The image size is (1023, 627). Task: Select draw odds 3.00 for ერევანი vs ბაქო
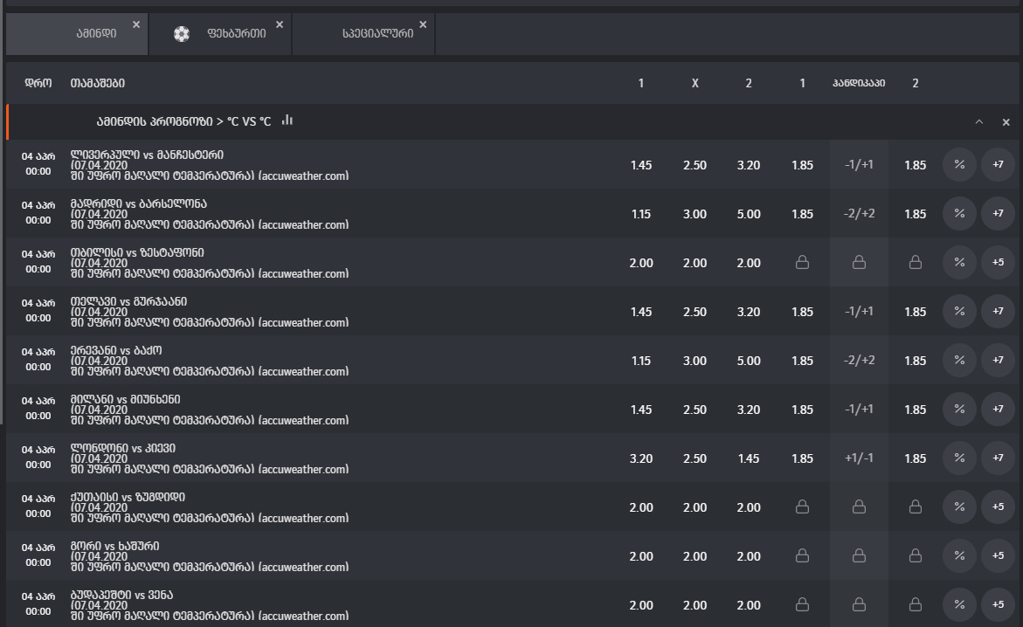pyautogui.click(x=695, y=361)
